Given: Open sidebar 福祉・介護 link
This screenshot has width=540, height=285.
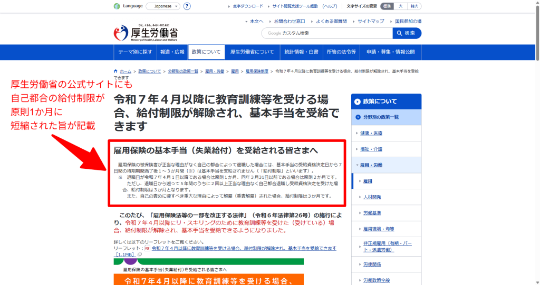Looking at the screenshot, I should tap(371, 149).
